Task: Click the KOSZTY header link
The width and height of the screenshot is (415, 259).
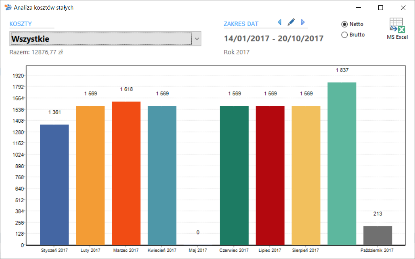Action: click(x=21, y=24)
